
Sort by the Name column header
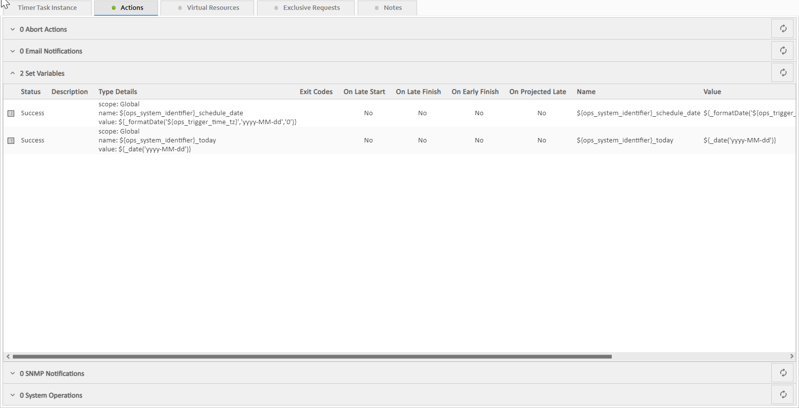point(586,92)
